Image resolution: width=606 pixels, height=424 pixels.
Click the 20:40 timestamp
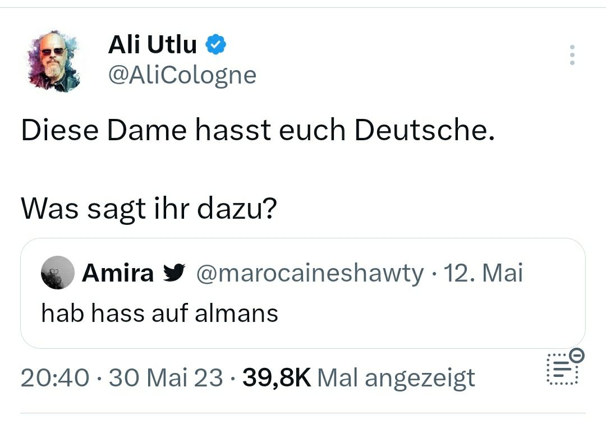[54, 377]
